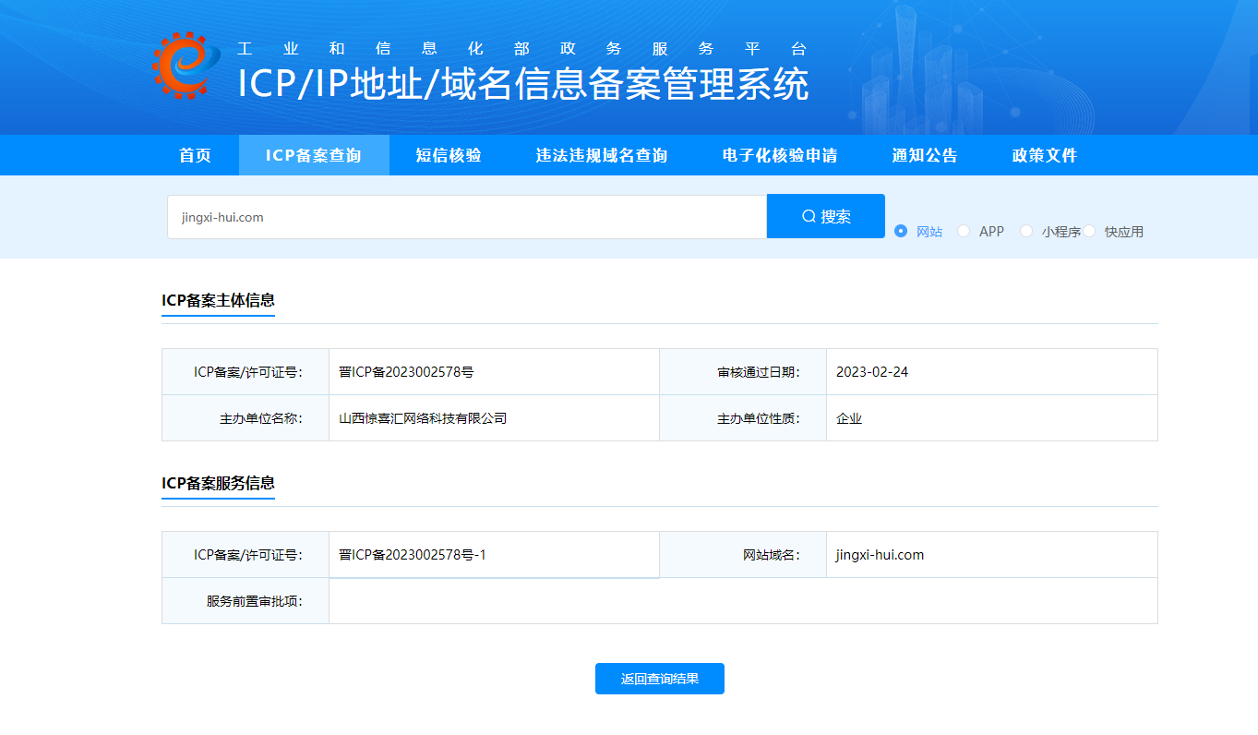This screenshot has width=1258, height=735.
Task: Click the 主办单位性质 label cell
Action: click(x=743, y=418)
